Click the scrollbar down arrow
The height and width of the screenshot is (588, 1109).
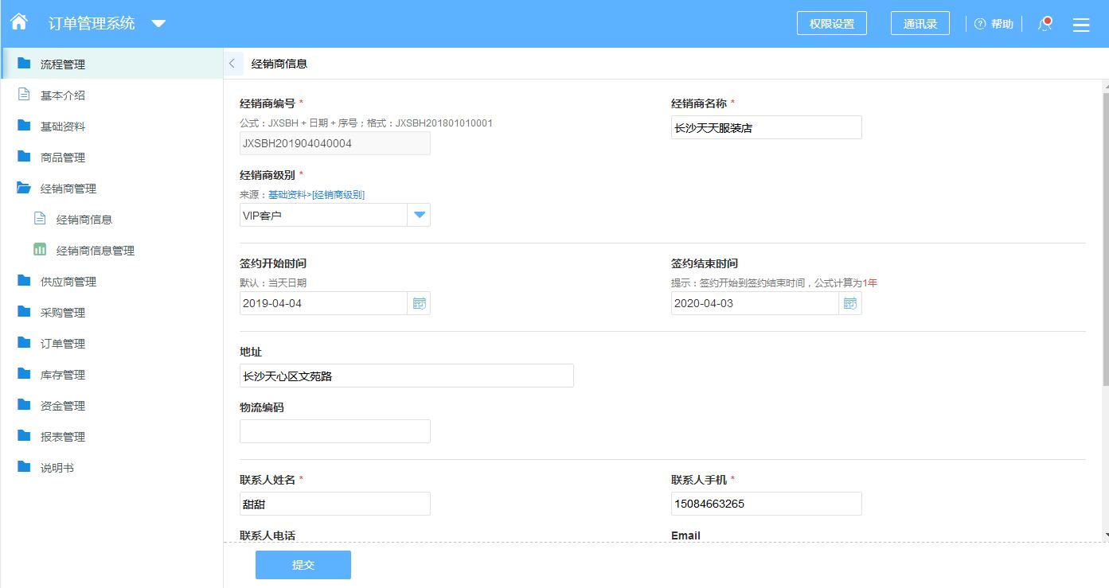coord(1105,535)
